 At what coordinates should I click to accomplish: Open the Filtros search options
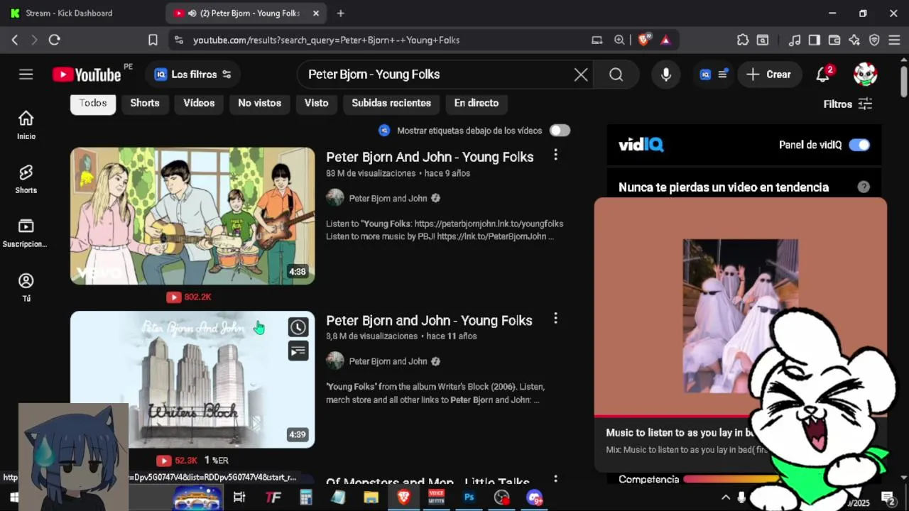pyautogui.click(x=848, y=104)
